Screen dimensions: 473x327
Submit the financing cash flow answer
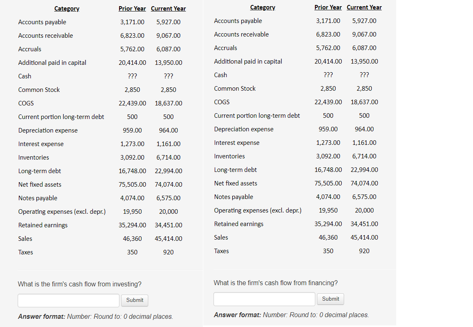click(x=330, y=299)
